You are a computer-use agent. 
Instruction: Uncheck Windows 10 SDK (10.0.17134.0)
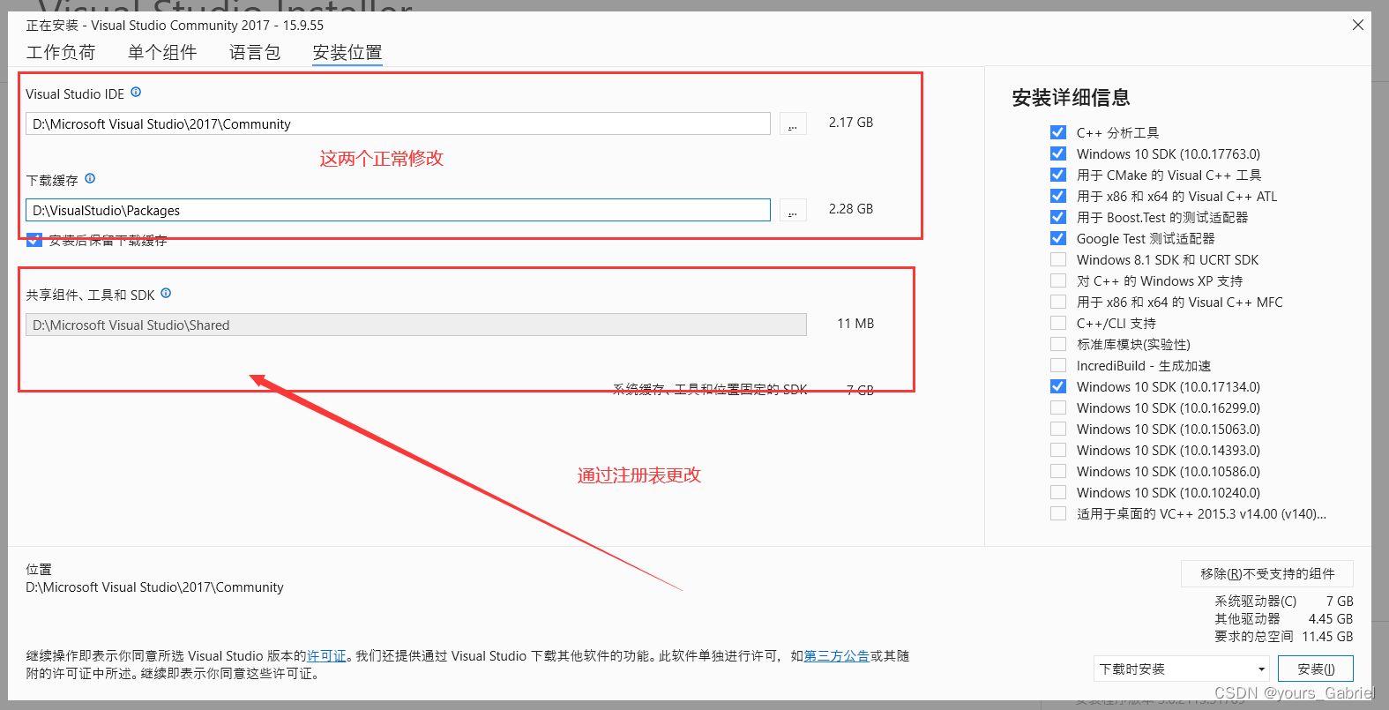[1058, 386]
